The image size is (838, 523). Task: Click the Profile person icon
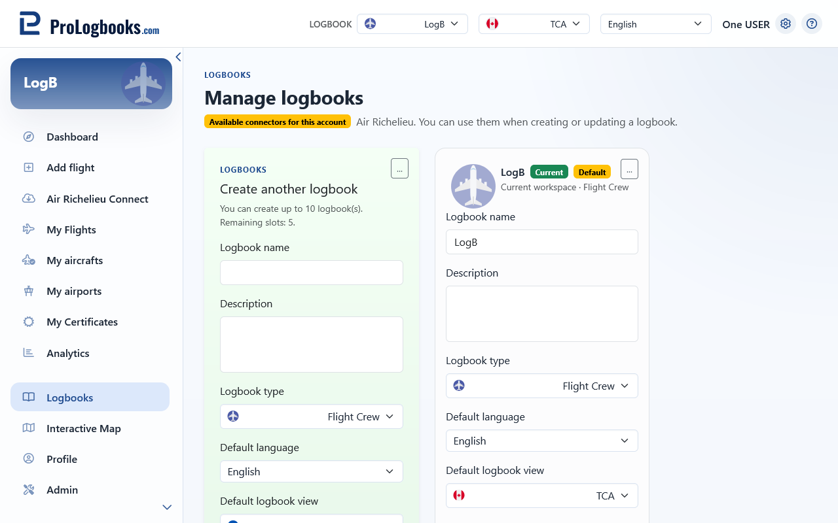[29, 459]
